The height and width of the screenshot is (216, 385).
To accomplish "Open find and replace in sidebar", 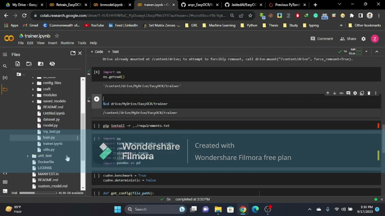I will [x=5, y=66].
